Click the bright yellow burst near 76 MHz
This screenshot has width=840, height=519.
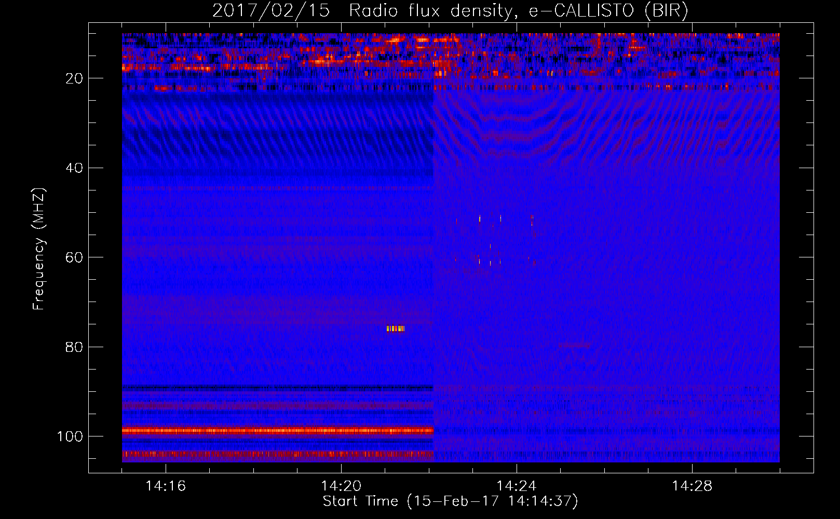point(396,329)
